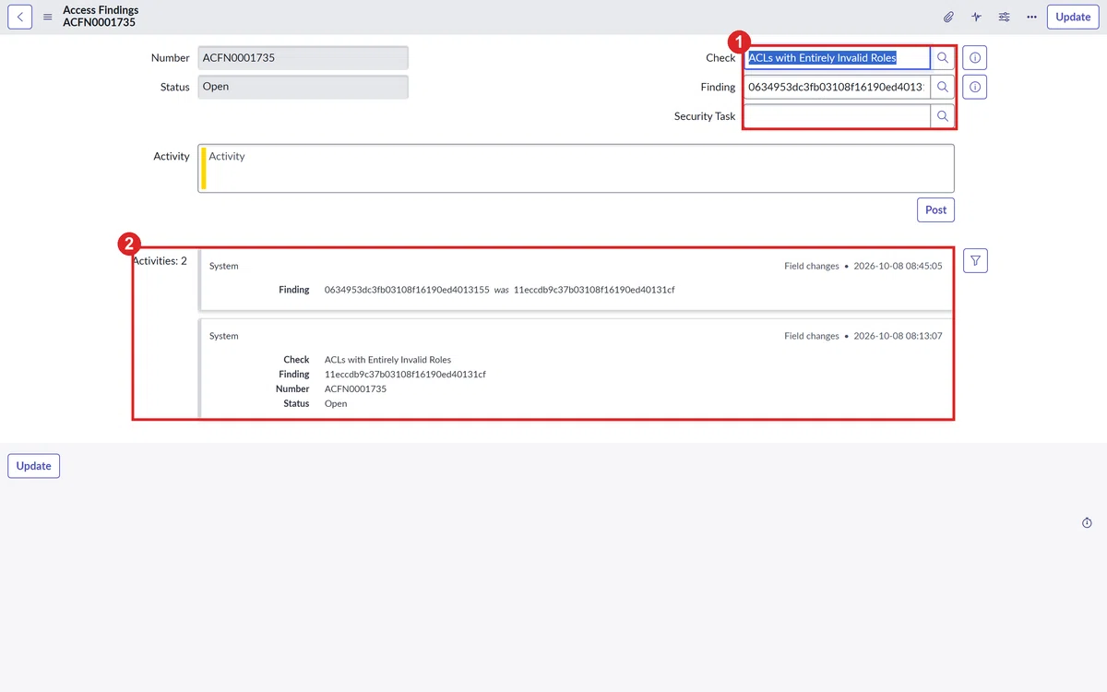This screenshot has width=1107, height=692.
Task: Preview Check record info icon
Action: click(975, 58)
